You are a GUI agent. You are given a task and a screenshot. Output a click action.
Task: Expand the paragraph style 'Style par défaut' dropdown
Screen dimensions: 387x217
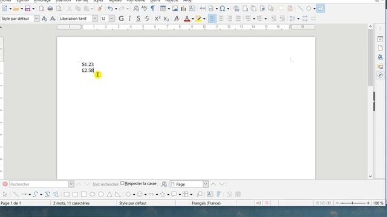point(36,19)
